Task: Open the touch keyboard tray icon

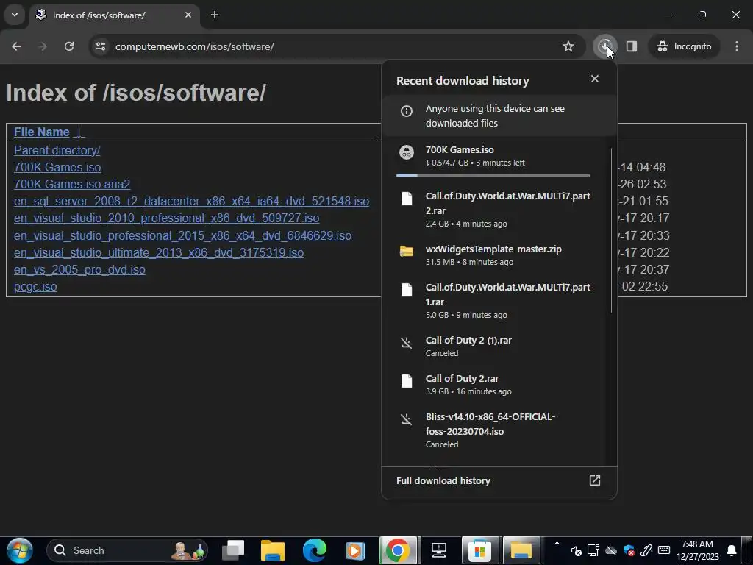Action: (x=664, y=550)
